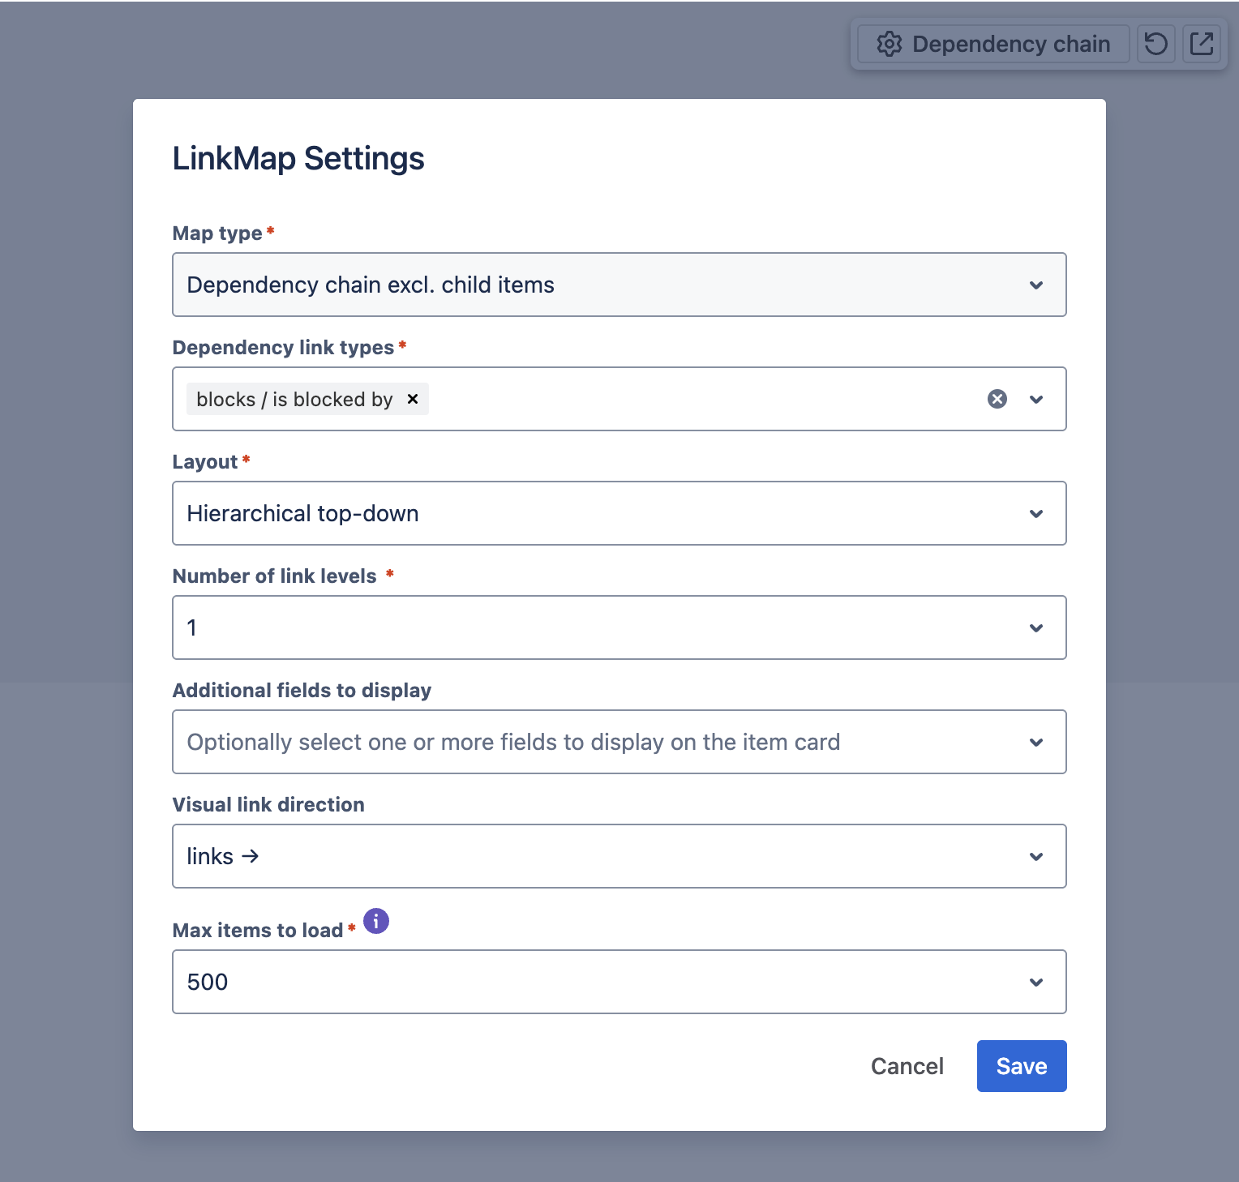The image size is (1239, 1182).
Task: Open Additional fields to display chevron
Action: [1036, 743]
